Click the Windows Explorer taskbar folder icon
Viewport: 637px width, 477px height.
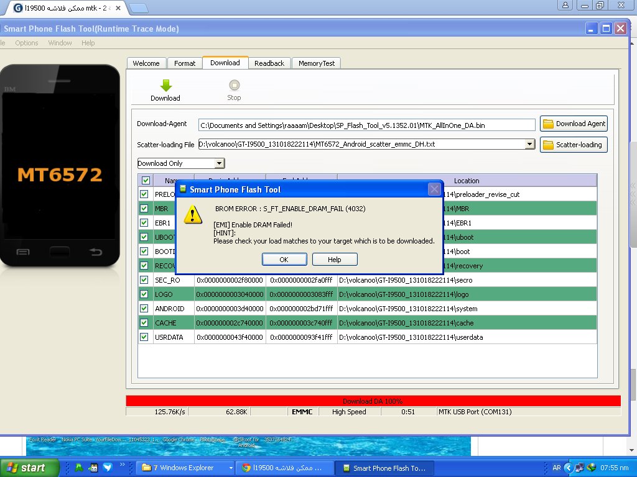[x=147, y=468]
